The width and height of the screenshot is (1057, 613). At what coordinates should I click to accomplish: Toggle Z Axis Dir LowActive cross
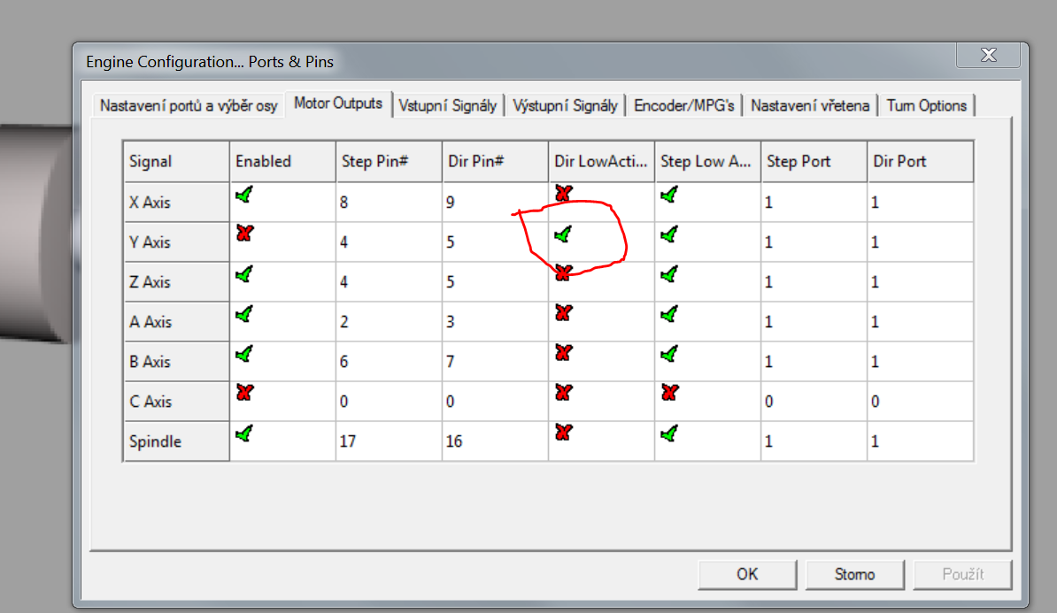pyautogui.click(x=562, y=273)
